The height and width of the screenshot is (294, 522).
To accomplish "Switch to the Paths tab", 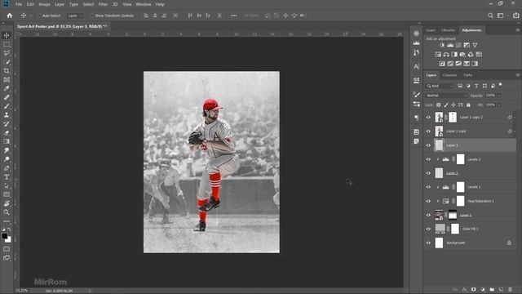I will pyautogui.click(x=467, y=75).
